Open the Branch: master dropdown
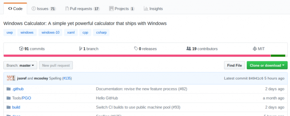Viewport: 290px width, 116px height. 20,66
